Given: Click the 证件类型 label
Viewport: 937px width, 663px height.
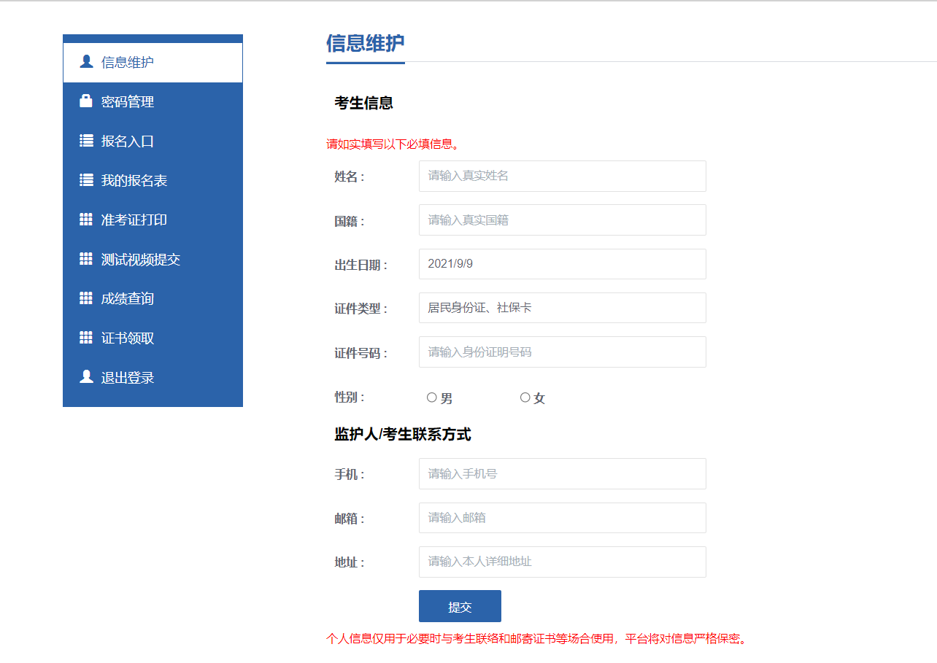Looking at the screenshot, I should [361, 309].
